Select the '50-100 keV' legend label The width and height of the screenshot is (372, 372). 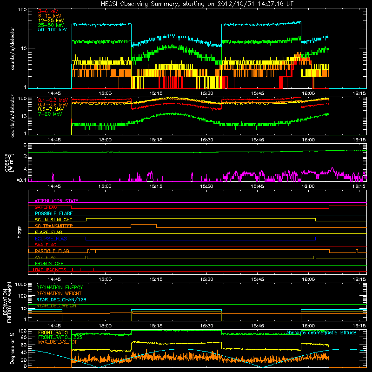click(x=53, y=30)
